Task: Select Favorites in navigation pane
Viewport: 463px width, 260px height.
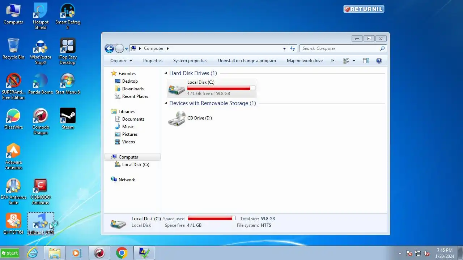Action: [127, 74]
